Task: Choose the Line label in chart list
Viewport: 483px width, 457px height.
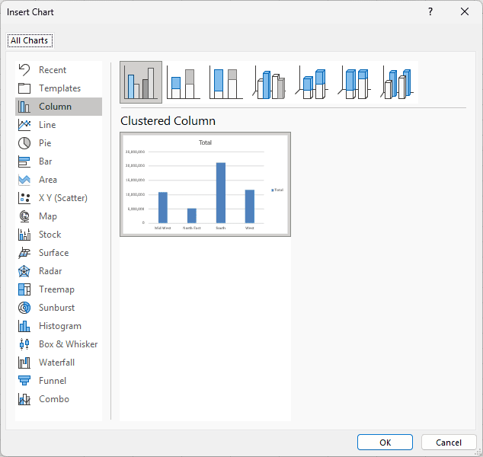Action: 47,125
